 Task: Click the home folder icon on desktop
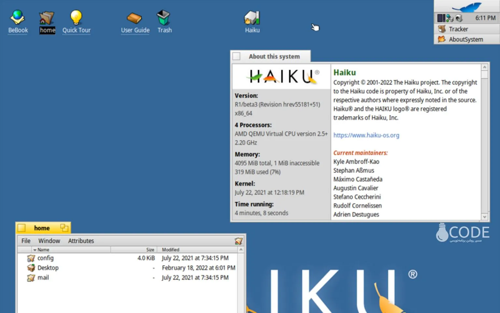[x=47, y=18]
